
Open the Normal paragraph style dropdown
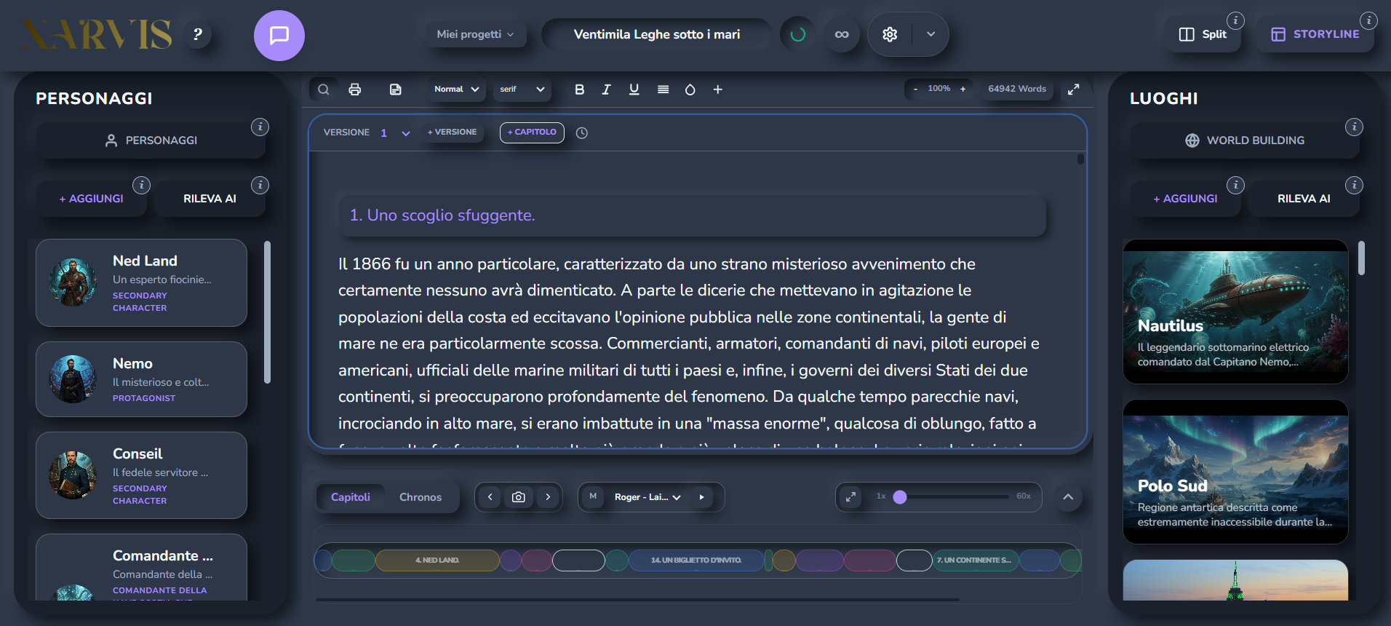456,90
